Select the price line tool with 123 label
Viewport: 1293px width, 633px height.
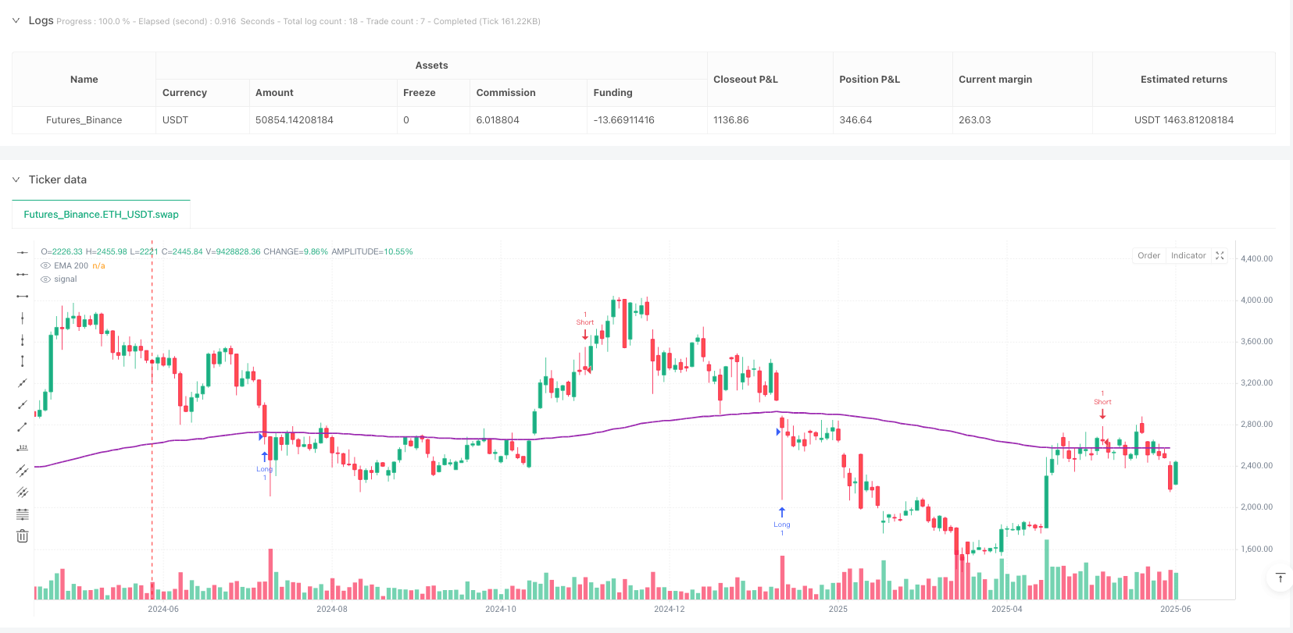pyautogui.click(x=23, y=448)
